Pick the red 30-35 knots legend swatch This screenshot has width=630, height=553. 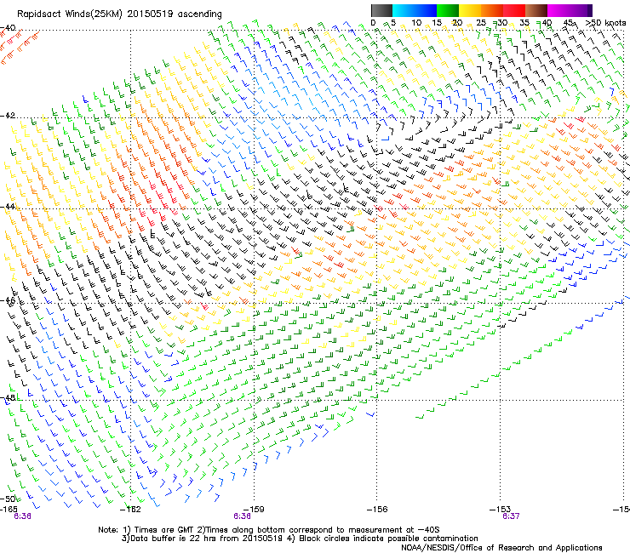514,10
